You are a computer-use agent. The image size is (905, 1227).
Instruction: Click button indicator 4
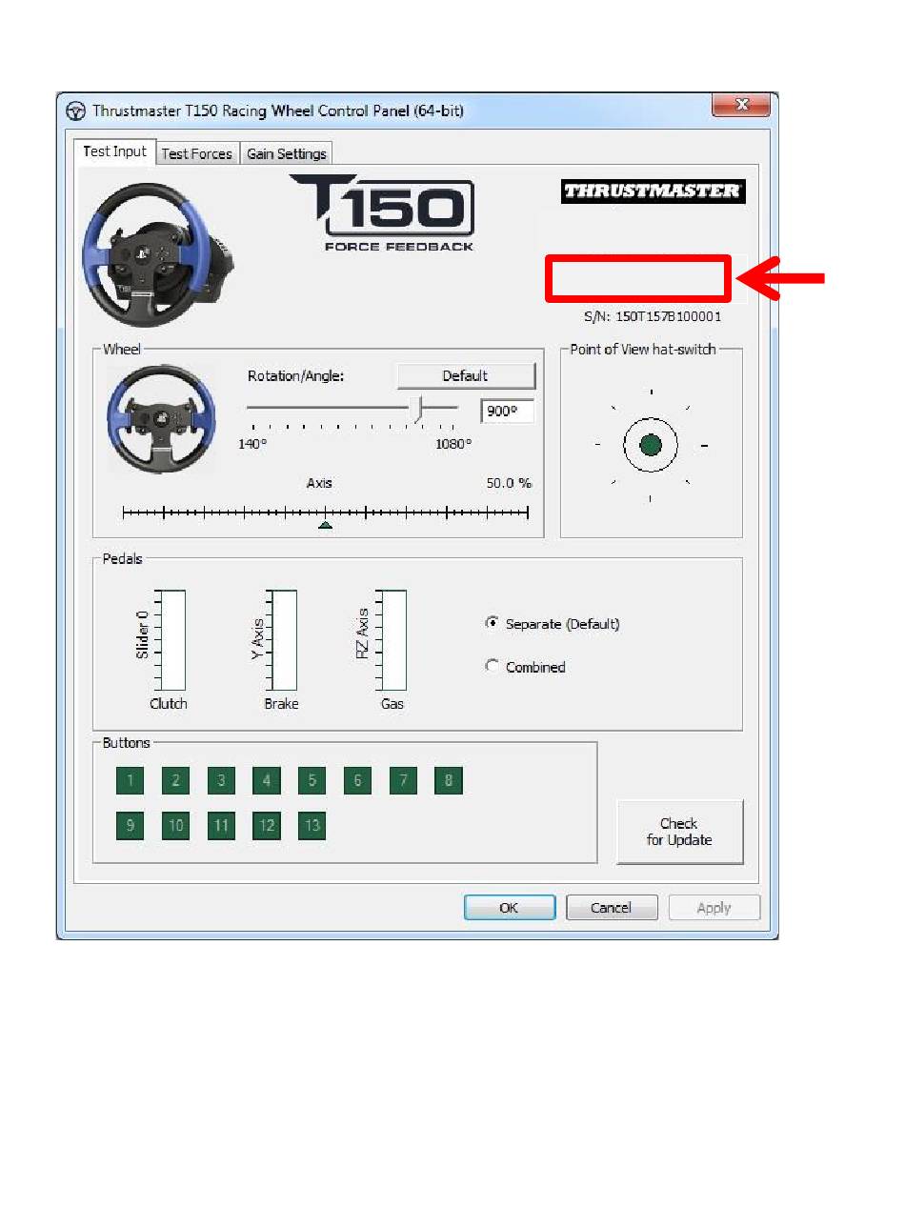267,781
